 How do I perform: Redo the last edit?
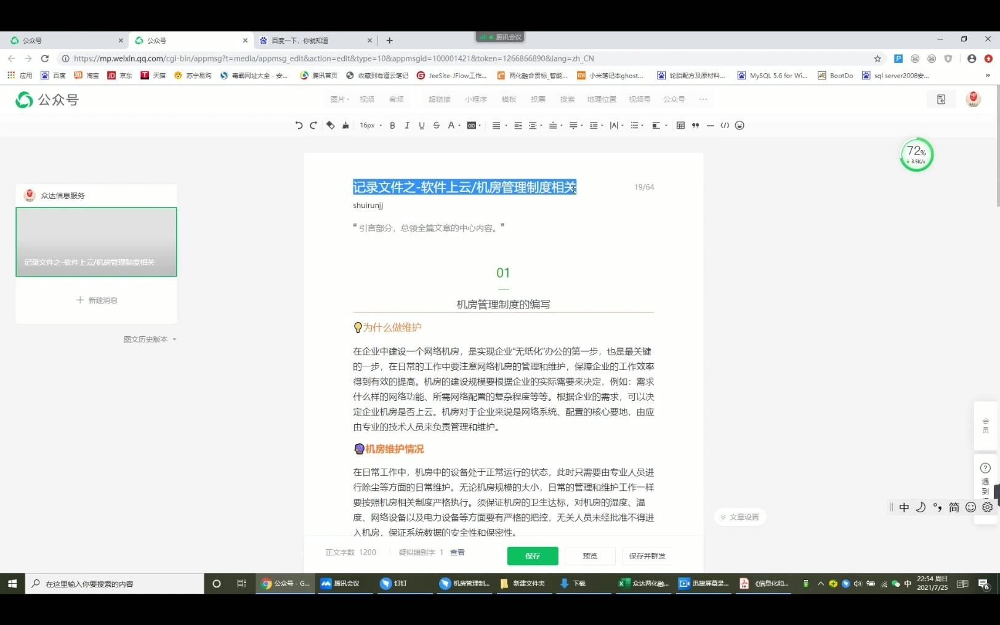pyautogui.click(x=313, y=126)
